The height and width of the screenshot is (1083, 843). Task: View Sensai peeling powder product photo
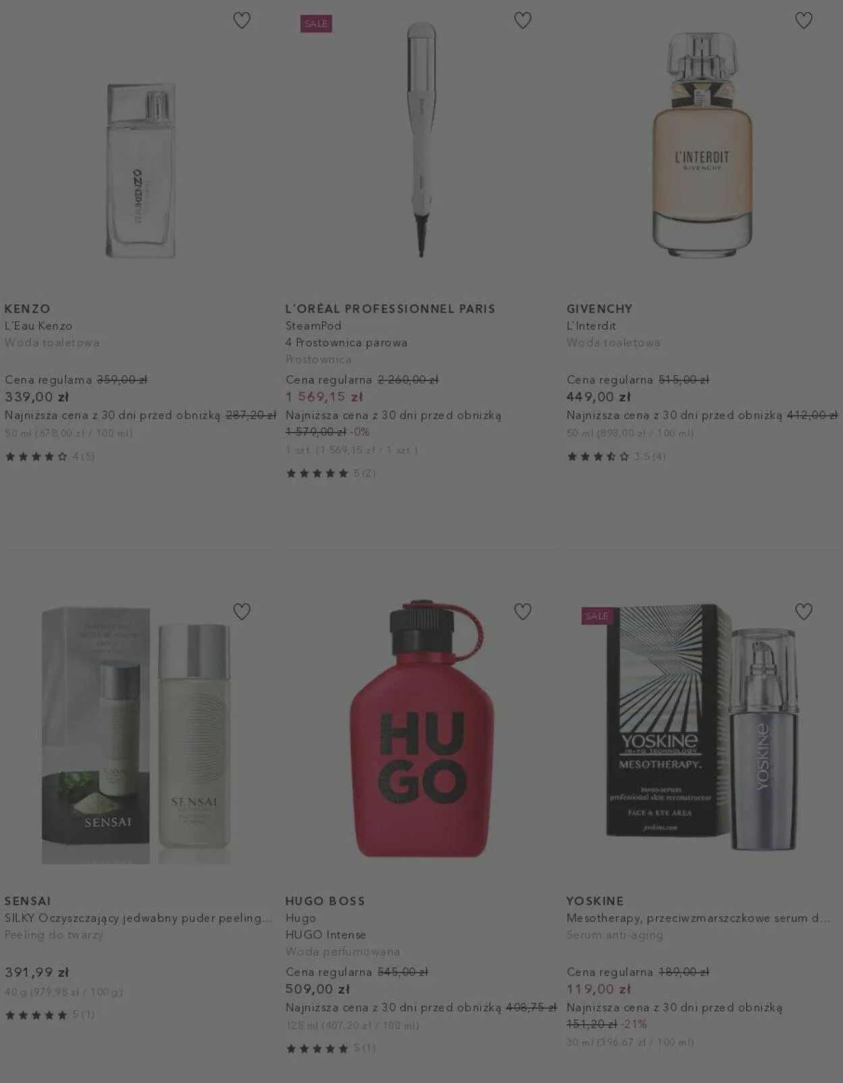point(137,735)
